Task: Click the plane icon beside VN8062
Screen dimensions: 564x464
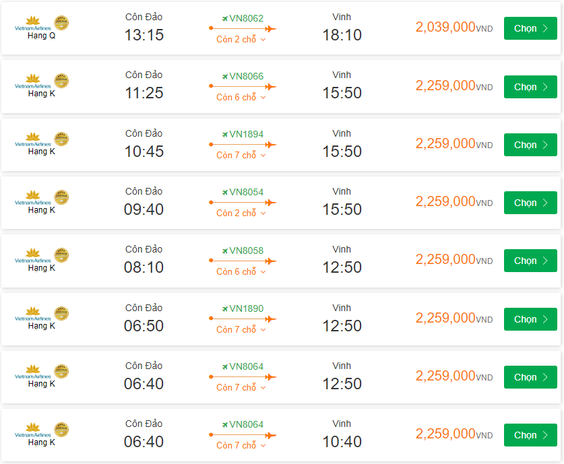Action: coord(225,18)
